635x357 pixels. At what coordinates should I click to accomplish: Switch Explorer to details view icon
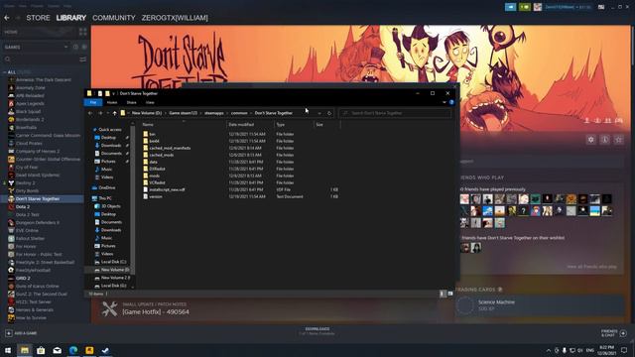443,294
